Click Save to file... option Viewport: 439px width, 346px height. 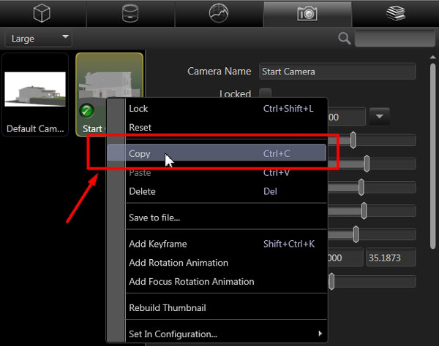coord(154,217)
